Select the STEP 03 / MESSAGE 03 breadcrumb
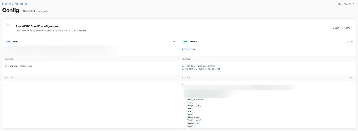 pos(15,4)
